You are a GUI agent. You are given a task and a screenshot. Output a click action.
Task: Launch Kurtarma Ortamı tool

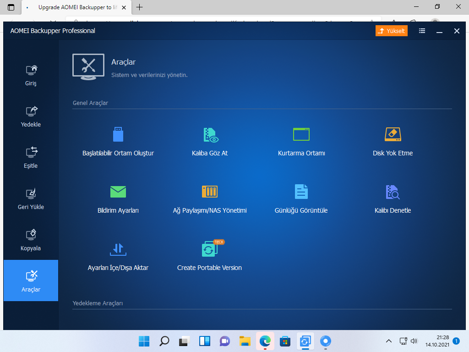click(301, 142)
